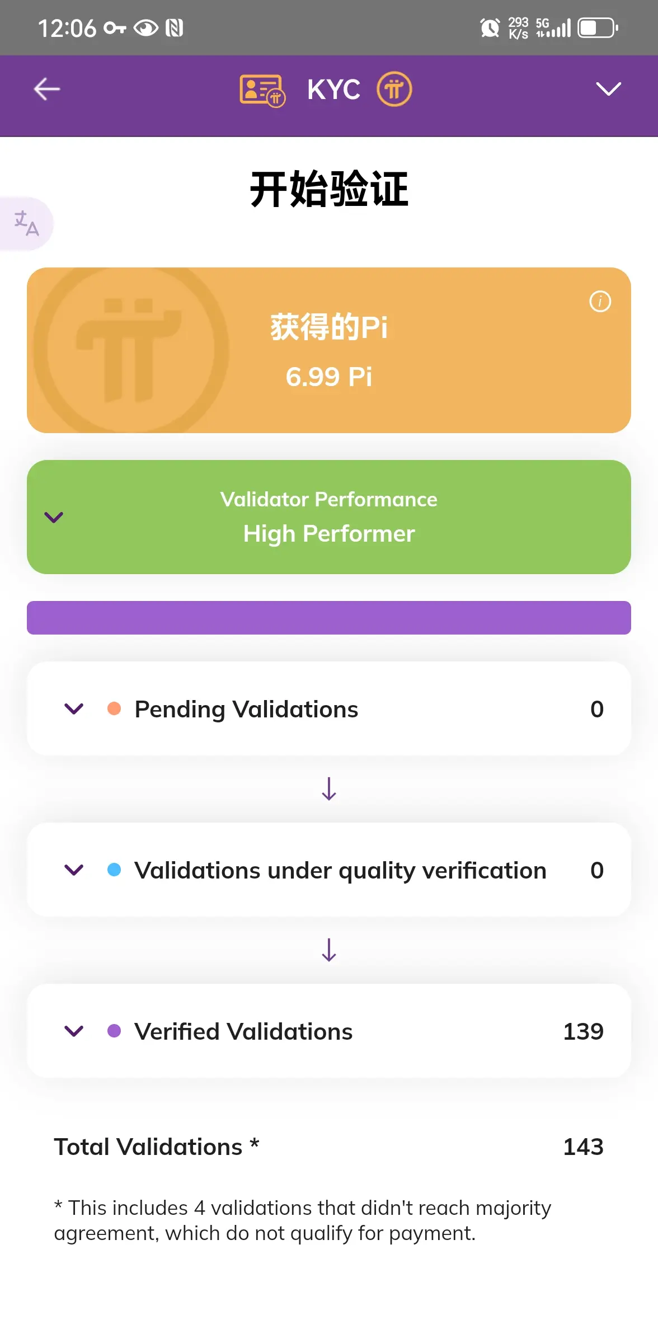The height and width of the screenshot is (1343, 658).
Task: Click the 6.99 Pi earned amount
Action: coord(329,377)
